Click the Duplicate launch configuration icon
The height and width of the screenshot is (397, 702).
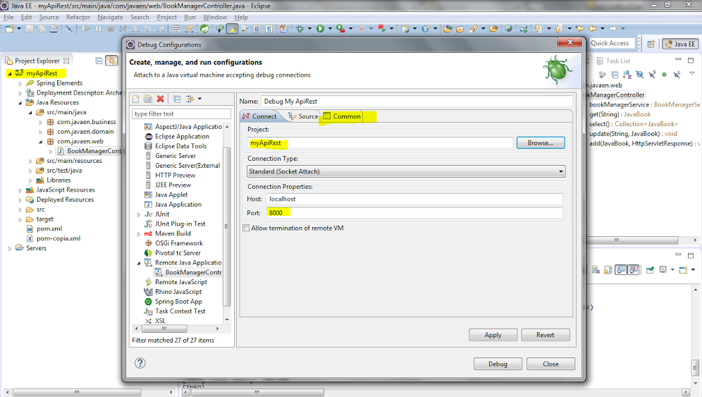148,99
